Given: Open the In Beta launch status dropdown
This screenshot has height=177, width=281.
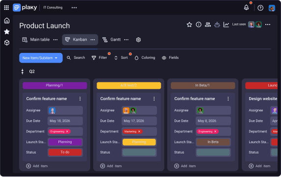Looking at the screenshot, I should pos(213,142).
